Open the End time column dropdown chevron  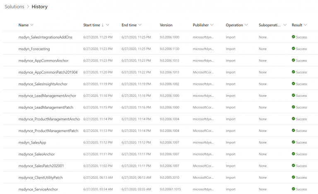point(140,25)
